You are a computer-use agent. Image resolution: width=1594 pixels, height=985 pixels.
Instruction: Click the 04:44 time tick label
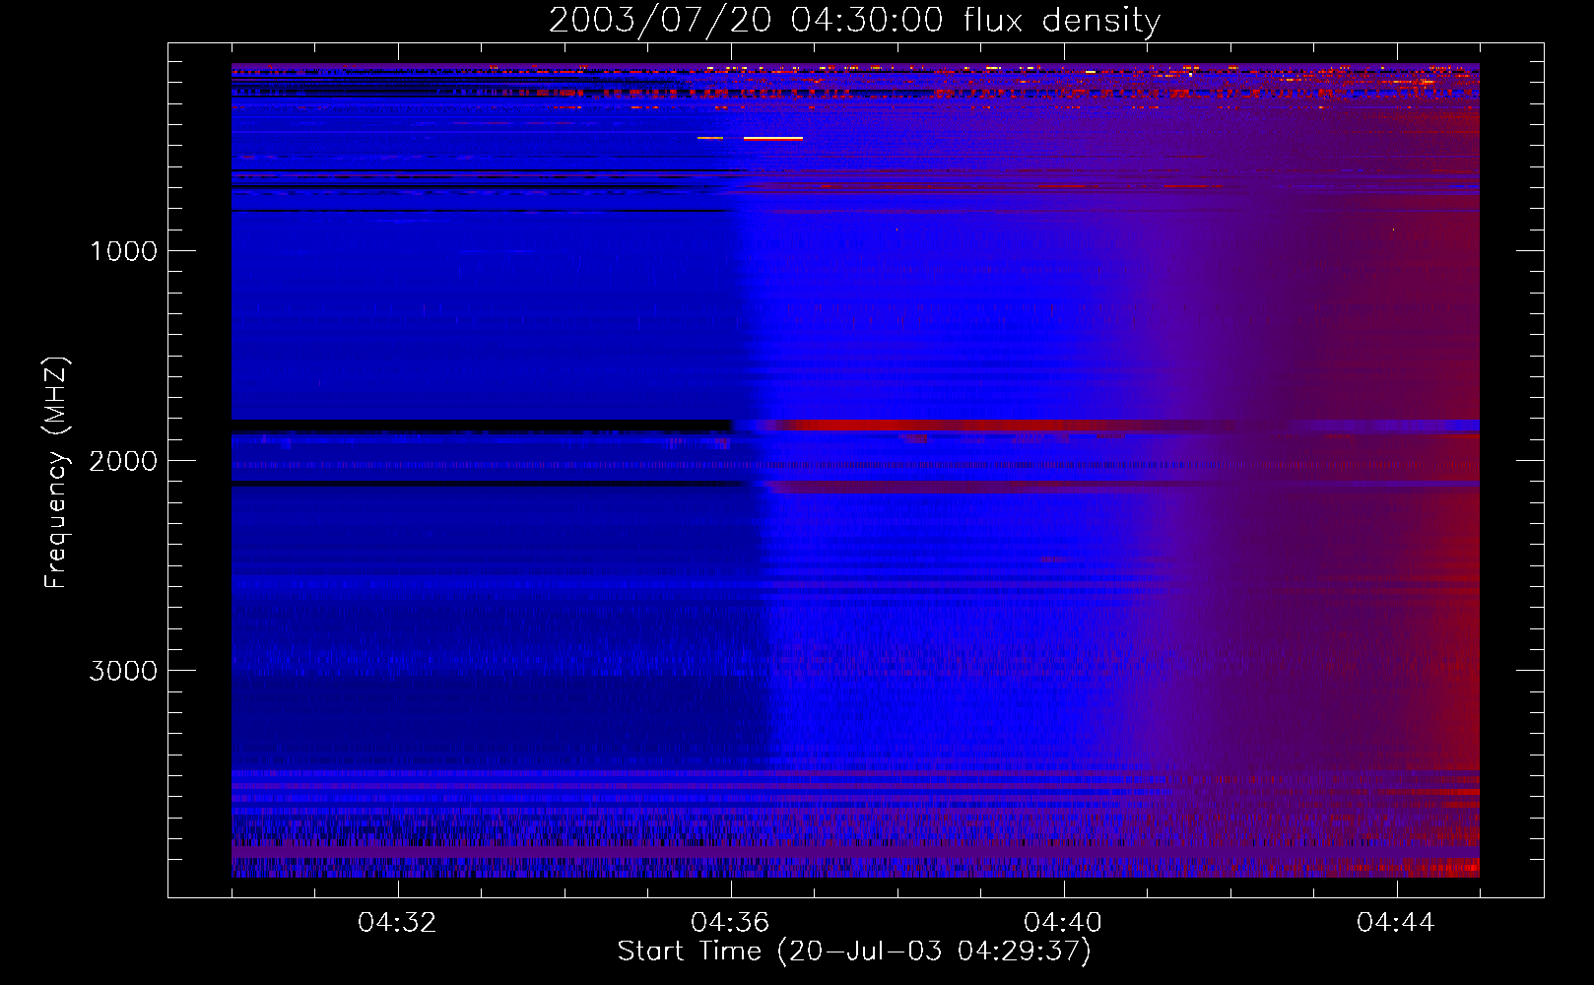pyautogui.click(x=1397, y=923)
